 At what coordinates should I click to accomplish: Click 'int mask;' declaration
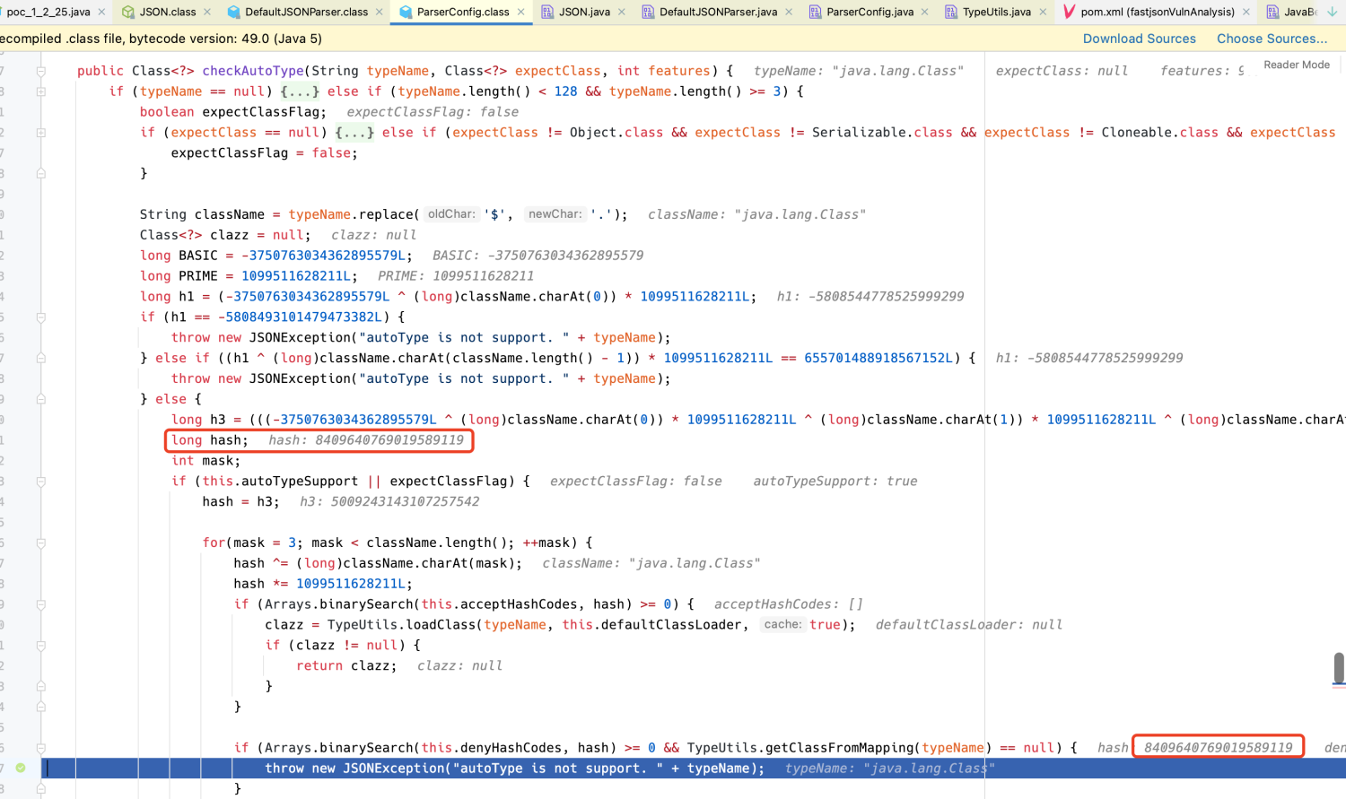point(206,461)
